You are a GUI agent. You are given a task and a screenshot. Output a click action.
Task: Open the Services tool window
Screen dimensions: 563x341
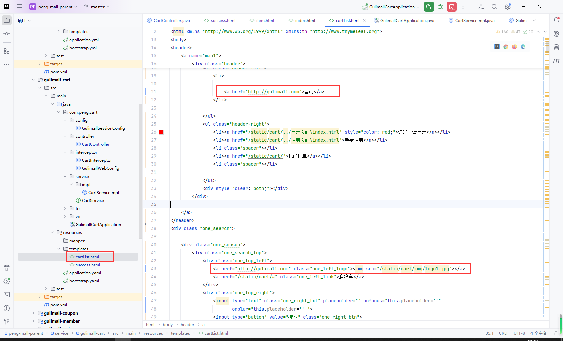7,281
